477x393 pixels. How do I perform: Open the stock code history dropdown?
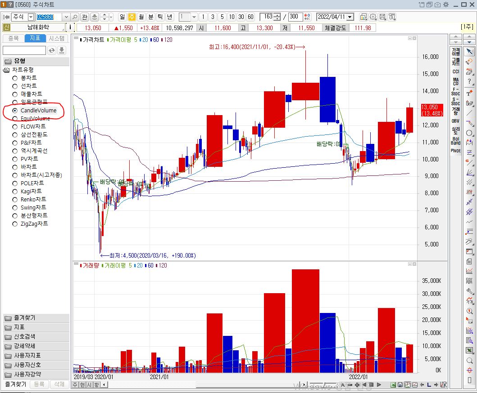pyautogui.click(x=66, y=17)
